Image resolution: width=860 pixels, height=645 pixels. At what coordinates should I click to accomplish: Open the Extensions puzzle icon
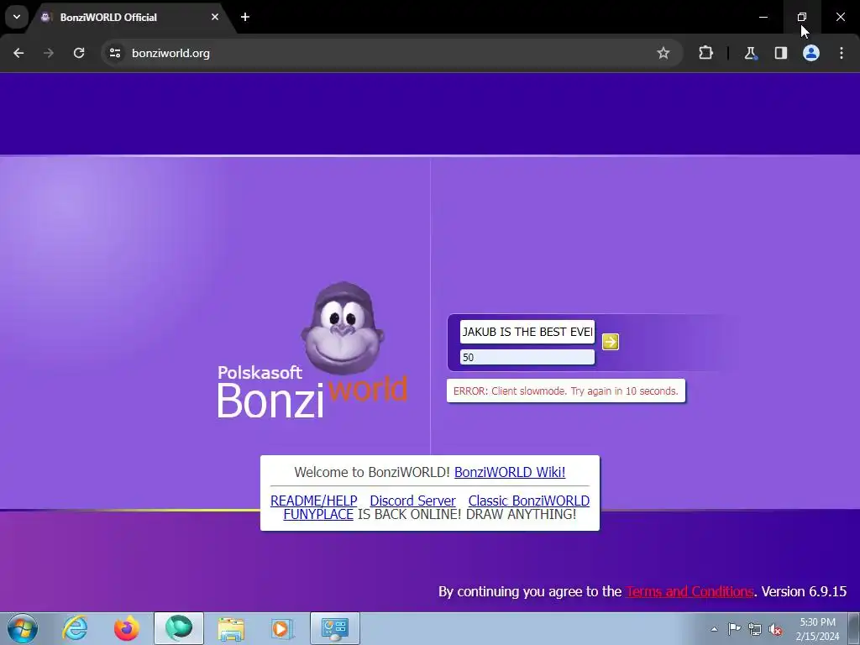705,53
